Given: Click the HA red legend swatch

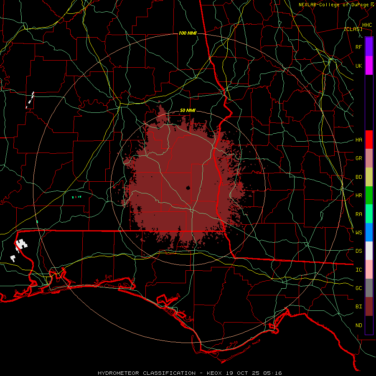Looking at the screenshot, I should pos(369,140).
